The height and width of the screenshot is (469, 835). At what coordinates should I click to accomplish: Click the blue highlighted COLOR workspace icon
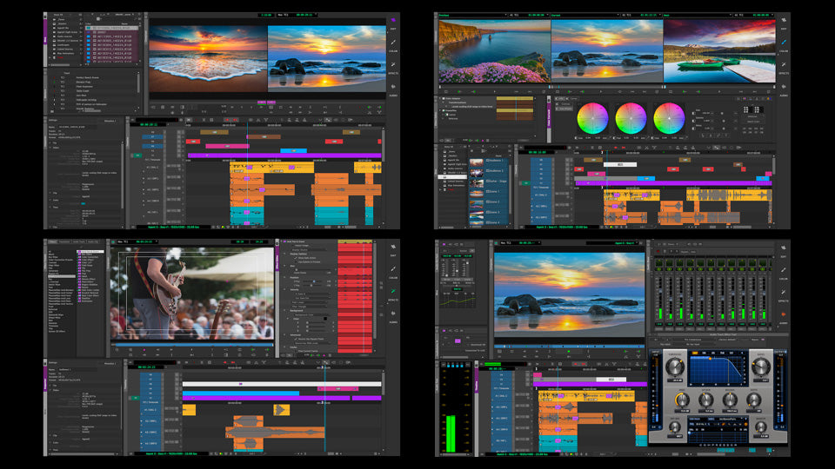click(783, 41)
